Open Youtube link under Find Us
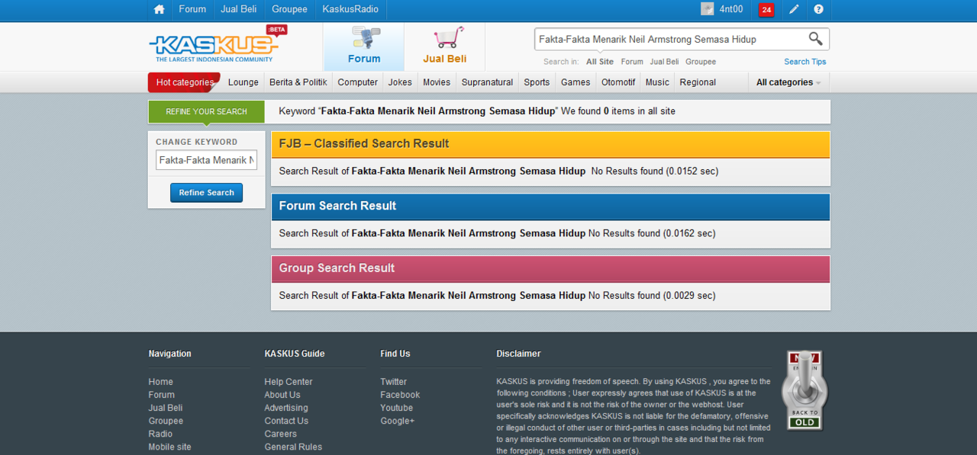The width and height of the screenshot is (977, 455). pos(397,408)
